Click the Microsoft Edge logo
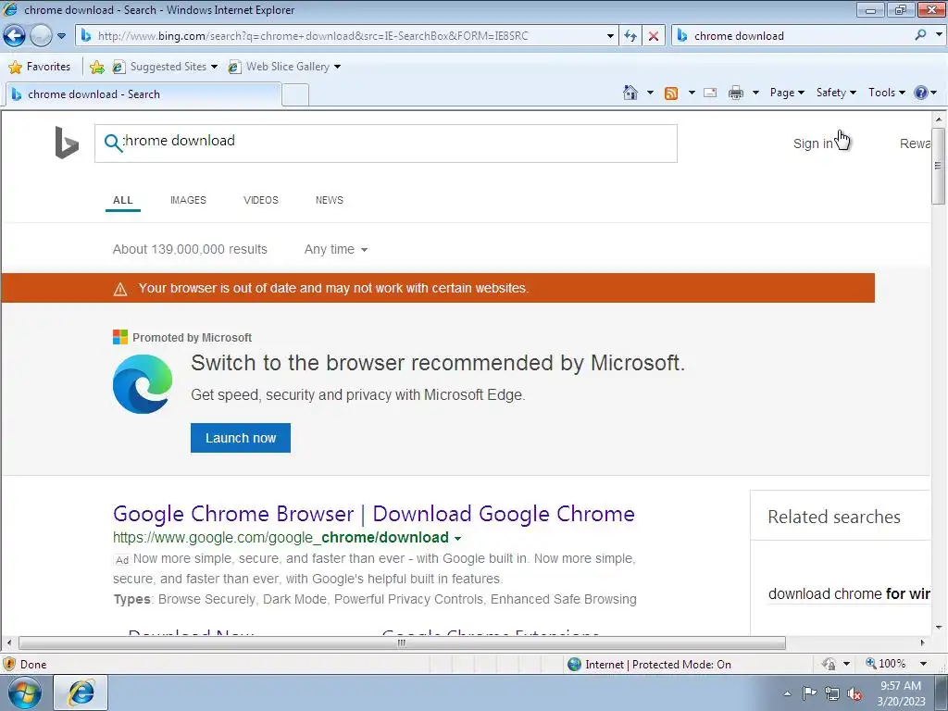948x711 pixels. coord(142,384)
